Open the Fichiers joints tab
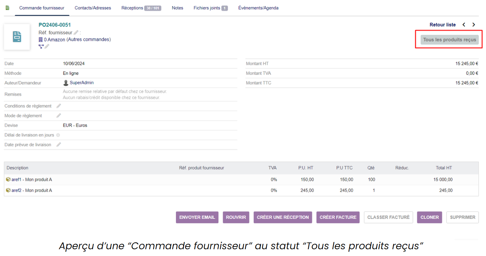 211,8
